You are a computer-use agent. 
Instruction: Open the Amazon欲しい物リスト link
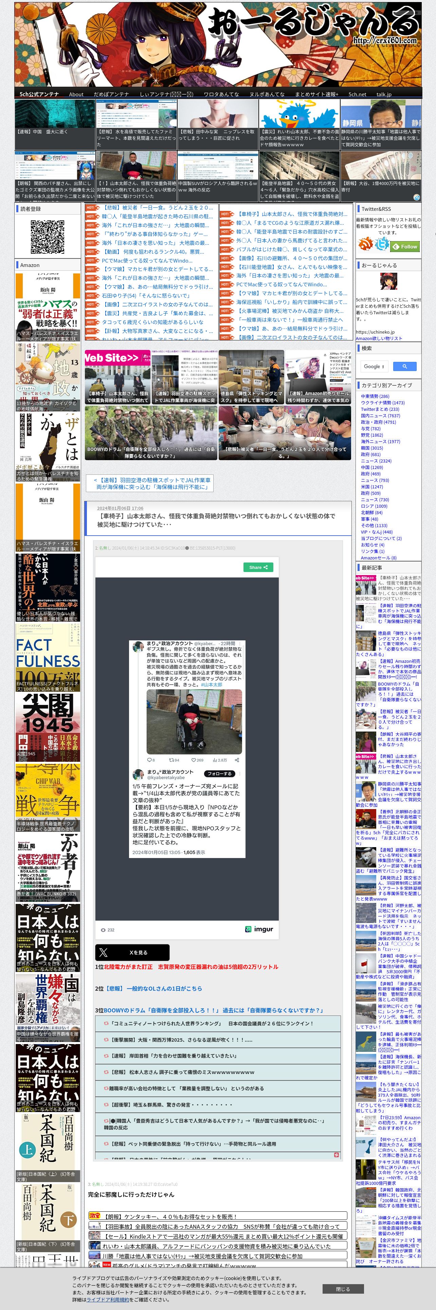(379, 338)
